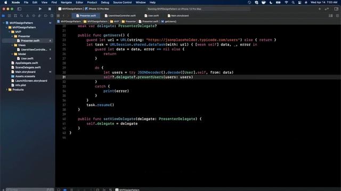The width and height of the screenshot is (341, 191).
Task: Open the Issue navigator warning triangle icon
Action: pos(27,15)
